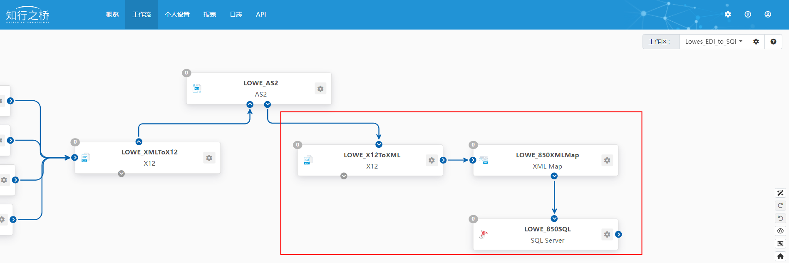This screenshot has width=789, height=263.
Task: Click the top input port on LOWE_850SQL
Action: pyautogui.click(x=554, y=218)
